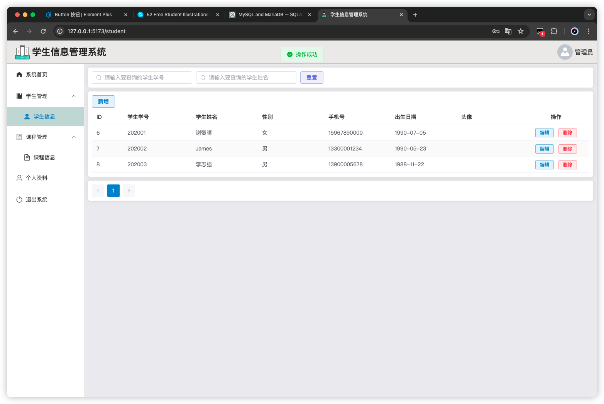Edit the student James row
The height and width of the screenshot is (404, 604).
click(x=545, y=149)
